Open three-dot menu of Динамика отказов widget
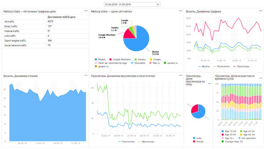This screenshot has width=264, height=149. tap(85, 76)
